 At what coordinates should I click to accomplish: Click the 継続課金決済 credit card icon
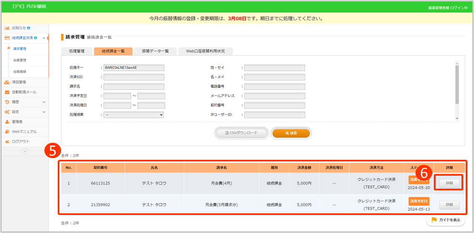7,38
